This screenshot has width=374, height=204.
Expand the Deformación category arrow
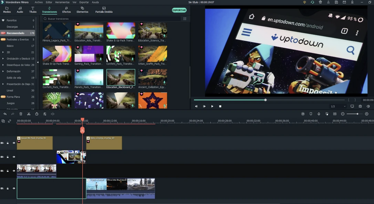pyautogui.click(x=3, y=71)
